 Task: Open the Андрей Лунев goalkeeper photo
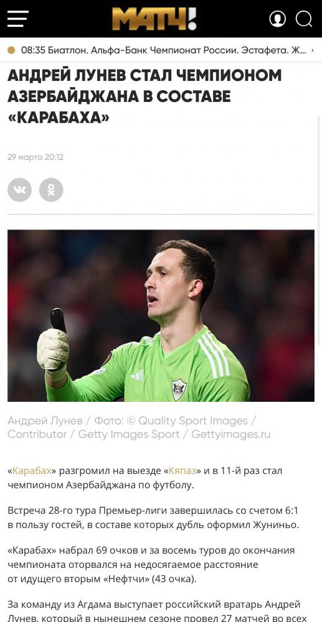(161, 316)
